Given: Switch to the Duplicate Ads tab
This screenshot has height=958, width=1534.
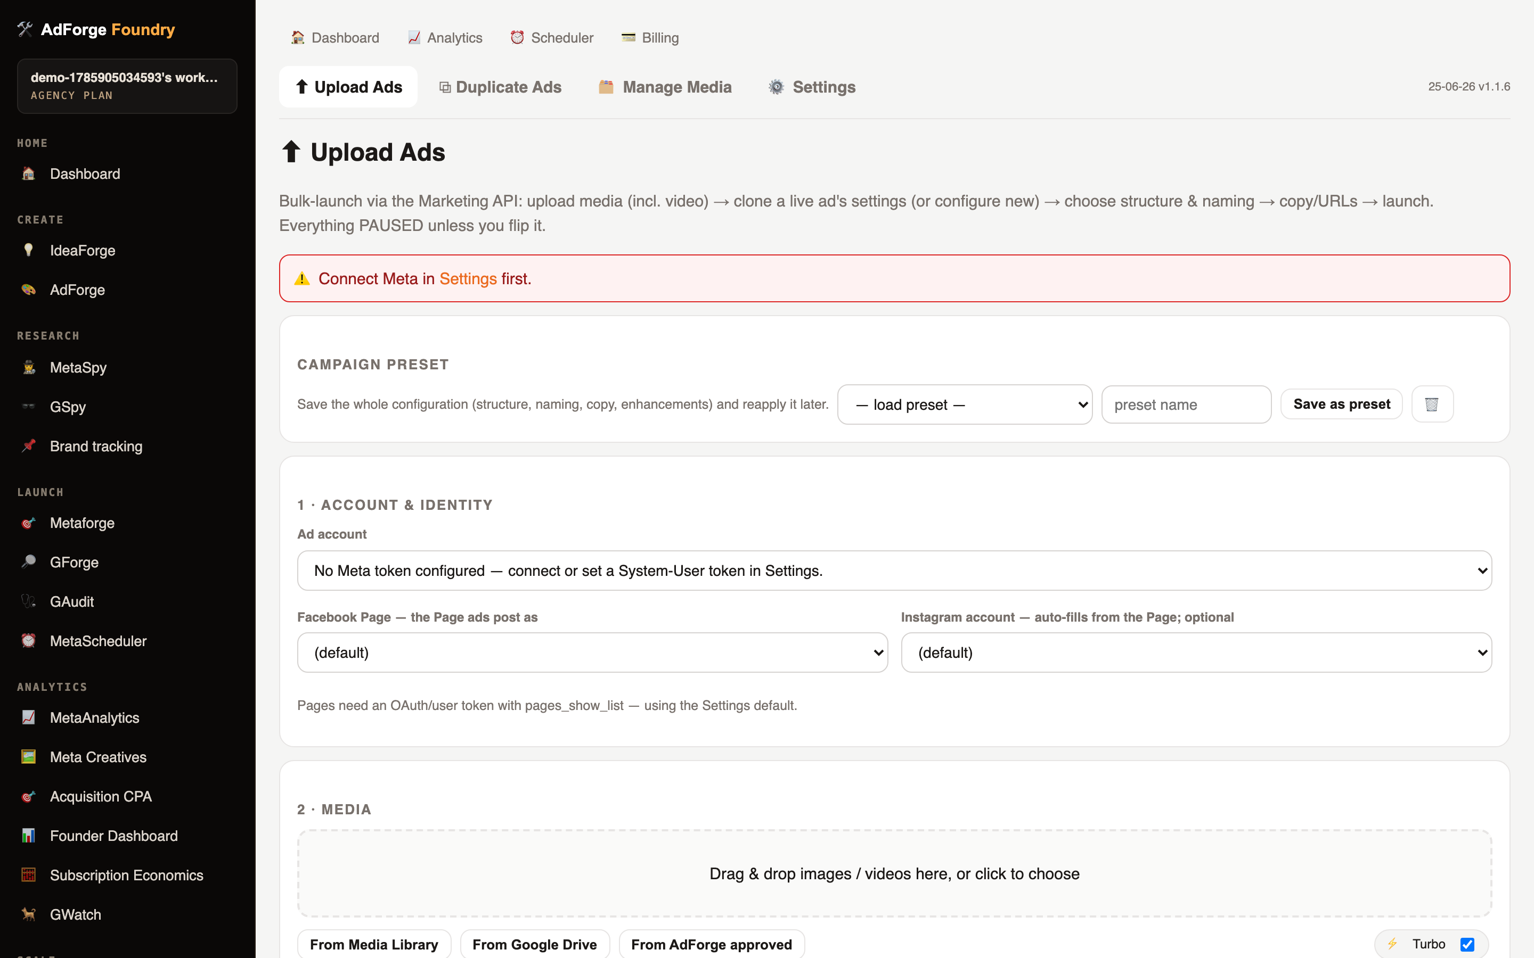Looking at the screenshot, I should [501, 87].
